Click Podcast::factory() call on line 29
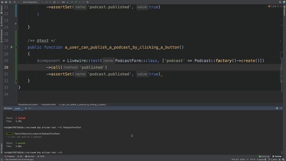This screenshot has width=286, height=161. point(215,61)
